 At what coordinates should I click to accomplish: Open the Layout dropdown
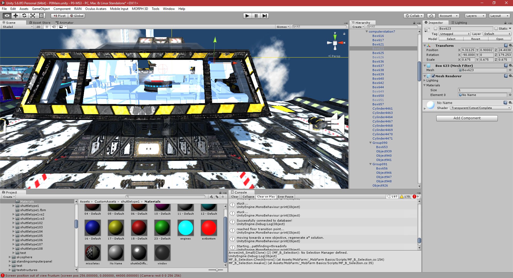[499, 16]
